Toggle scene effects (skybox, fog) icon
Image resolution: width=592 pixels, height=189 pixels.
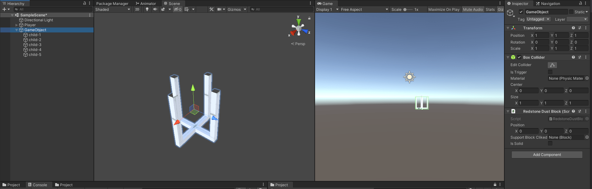[163, 9]
